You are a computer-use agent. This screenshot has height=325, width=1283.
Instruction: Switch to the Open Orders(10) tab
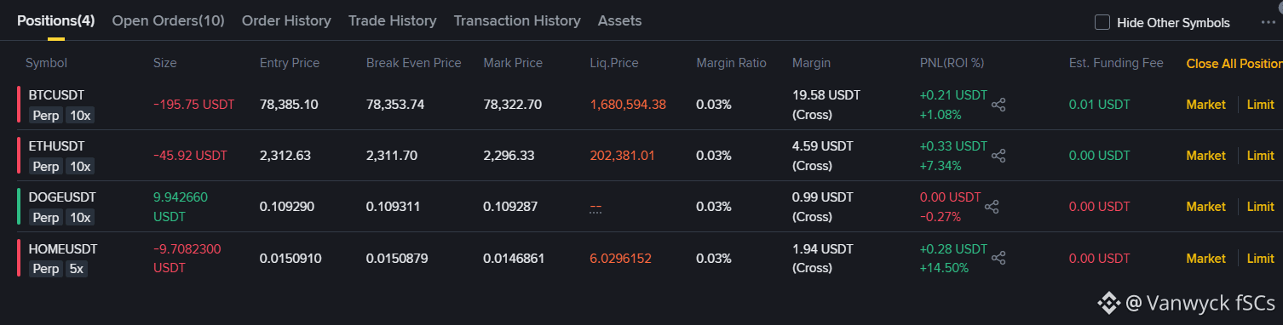click(x=168, y=20)
